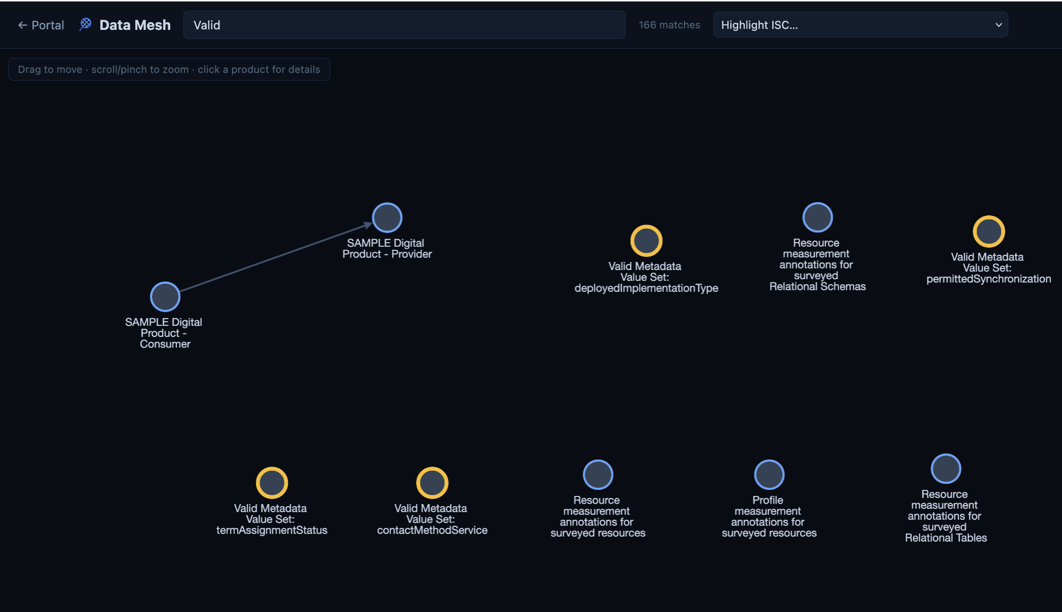Select the termAssignmentStatus value set node
The image size is (1062, 612).
click(x=272, y=483)
